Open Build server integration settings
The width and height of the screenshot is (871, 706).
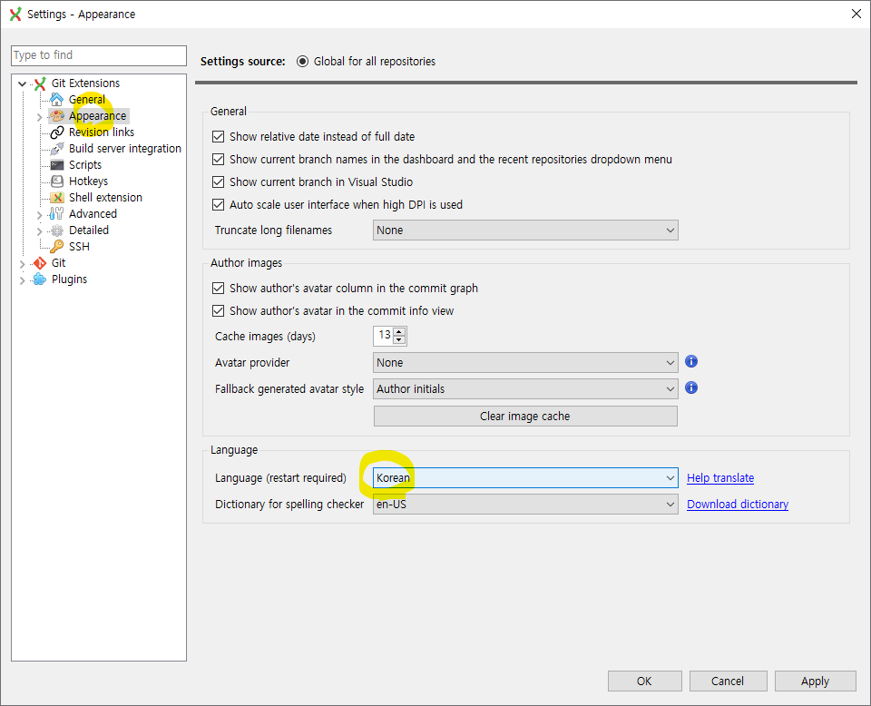point(125,148)
